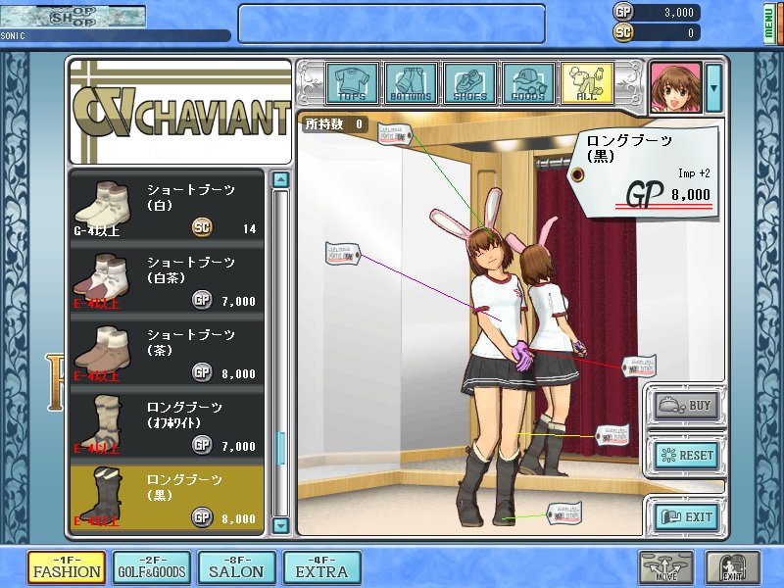Switch to 1F FASHION floor tab
The width and height of the screenshot is (784, 588).
(67, 567)
